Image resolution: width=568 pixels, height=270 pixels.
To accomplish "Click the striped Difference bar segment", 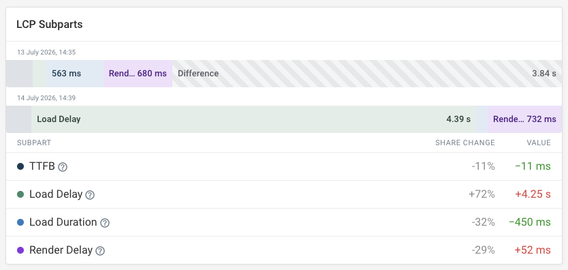I will pyautogui.click(x=367, y=74).
